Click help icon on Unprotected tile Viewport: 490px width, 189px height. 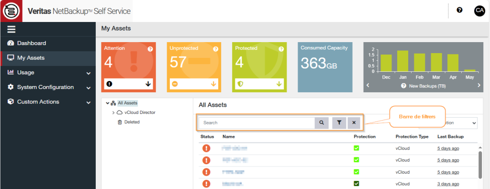tap(216, 49)
